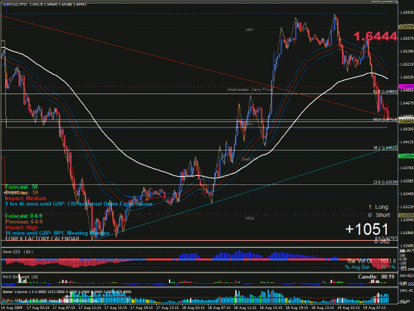Screen dimensions: 414x311
Task: Click the CBI Industrial Order Expectations countdown
Action: (x=79, y=204)
